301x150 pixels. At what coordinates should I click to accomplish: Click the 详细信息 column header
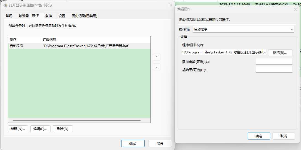click(x=96, y=39)
